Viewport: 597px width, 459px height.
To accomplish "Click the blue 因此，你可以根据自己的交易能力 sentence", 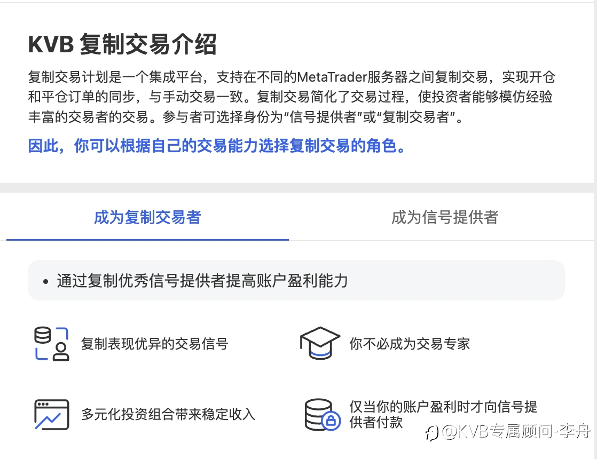I will (217, 146).
